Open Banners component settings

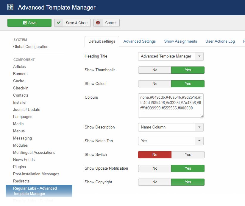(x=20, y=74)
